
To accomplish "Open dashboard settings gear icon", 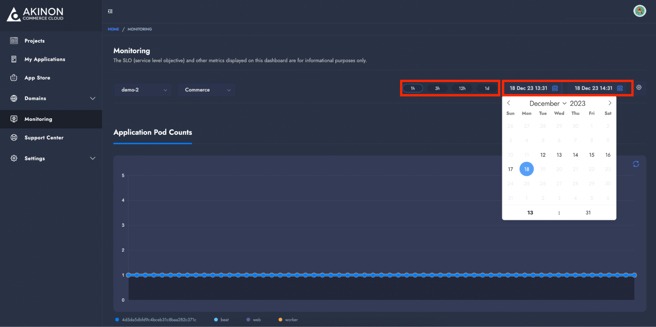I will (x=639, y=87).
